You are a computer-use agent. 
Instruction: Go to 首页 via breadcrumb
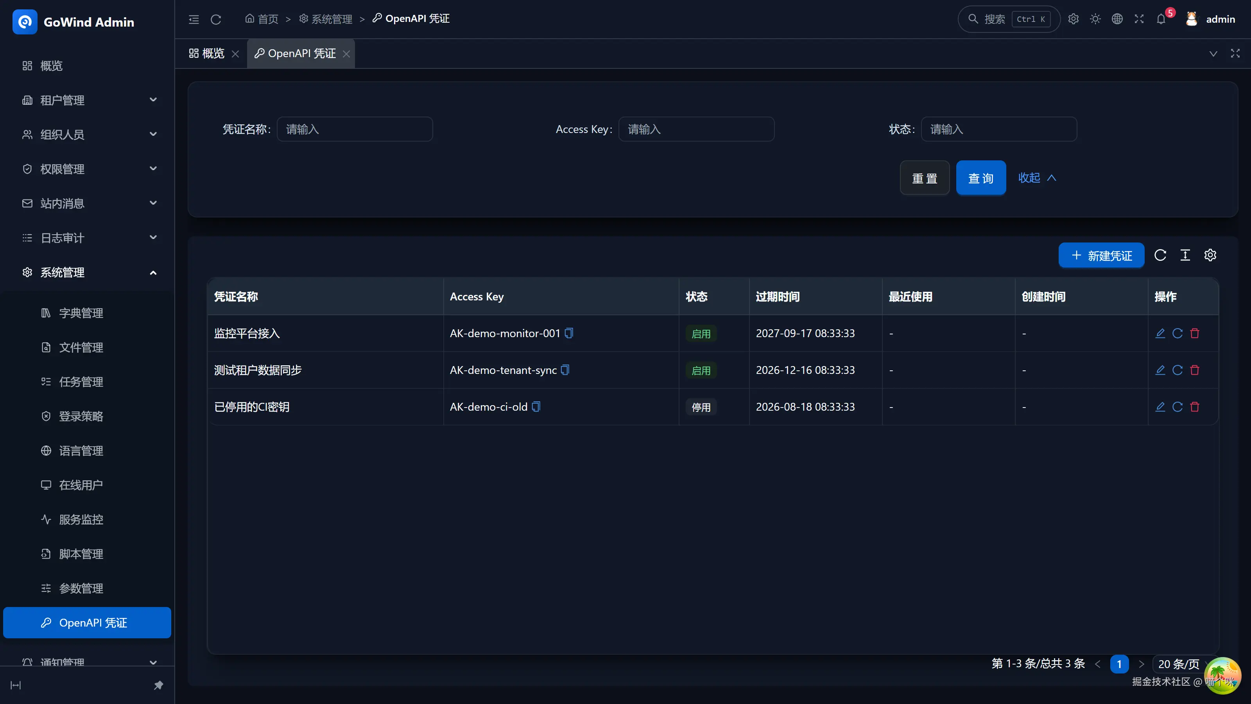coord(262,19)
